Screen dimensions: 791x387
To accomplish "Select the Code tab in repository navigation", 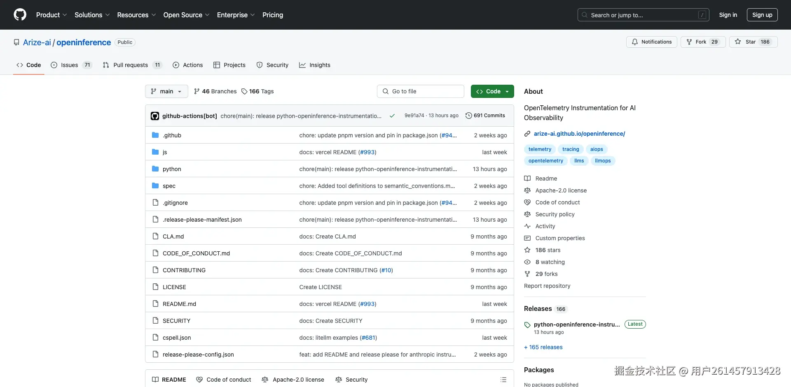I will pyautogui.click(x=29, y=65).
